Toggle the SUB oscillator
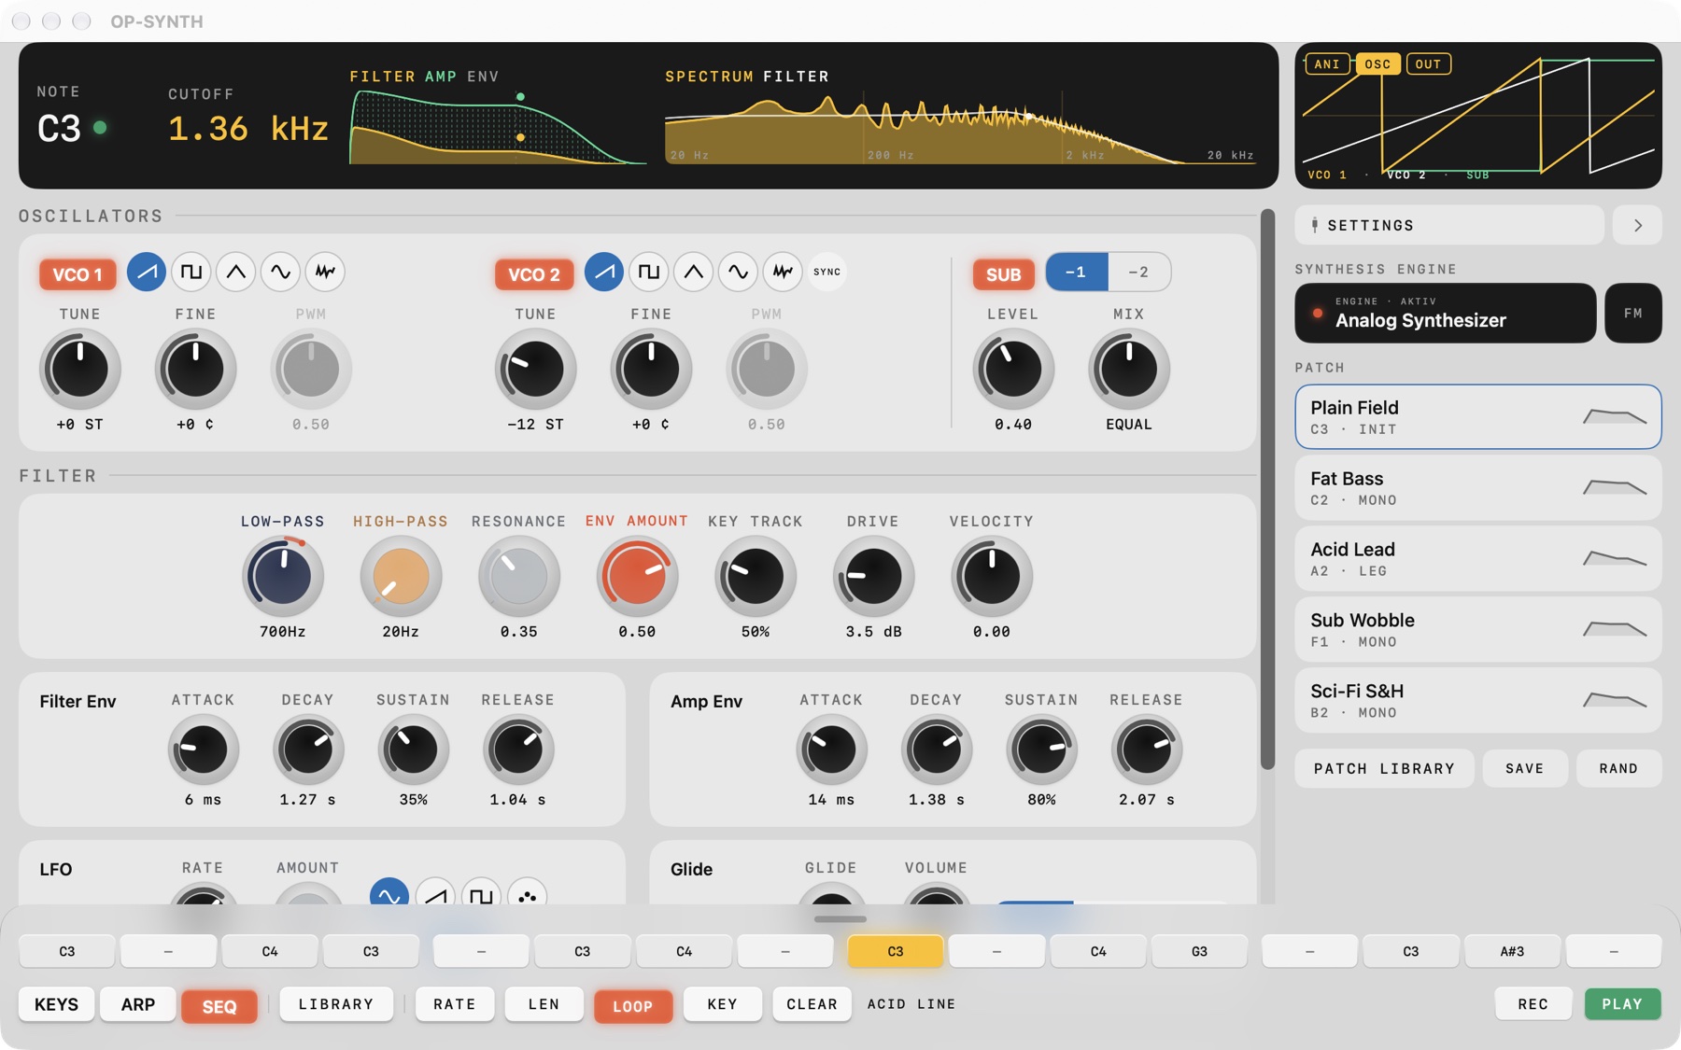The image size is (1681, 1050). (1004, 274)
